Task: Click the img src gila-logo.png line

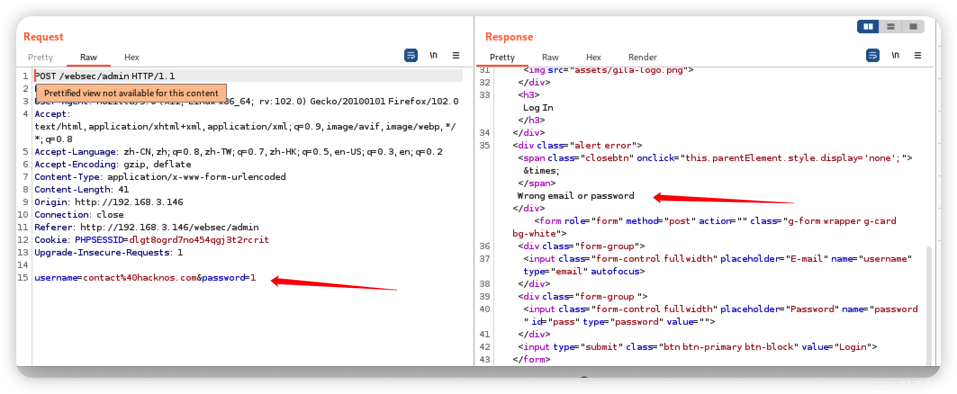Action: point(608,70)
